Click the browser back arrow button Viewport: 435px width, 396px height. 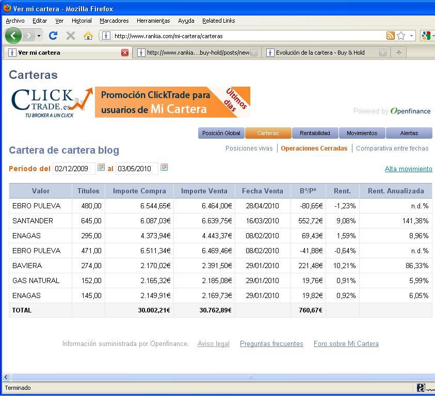(13, 36)
